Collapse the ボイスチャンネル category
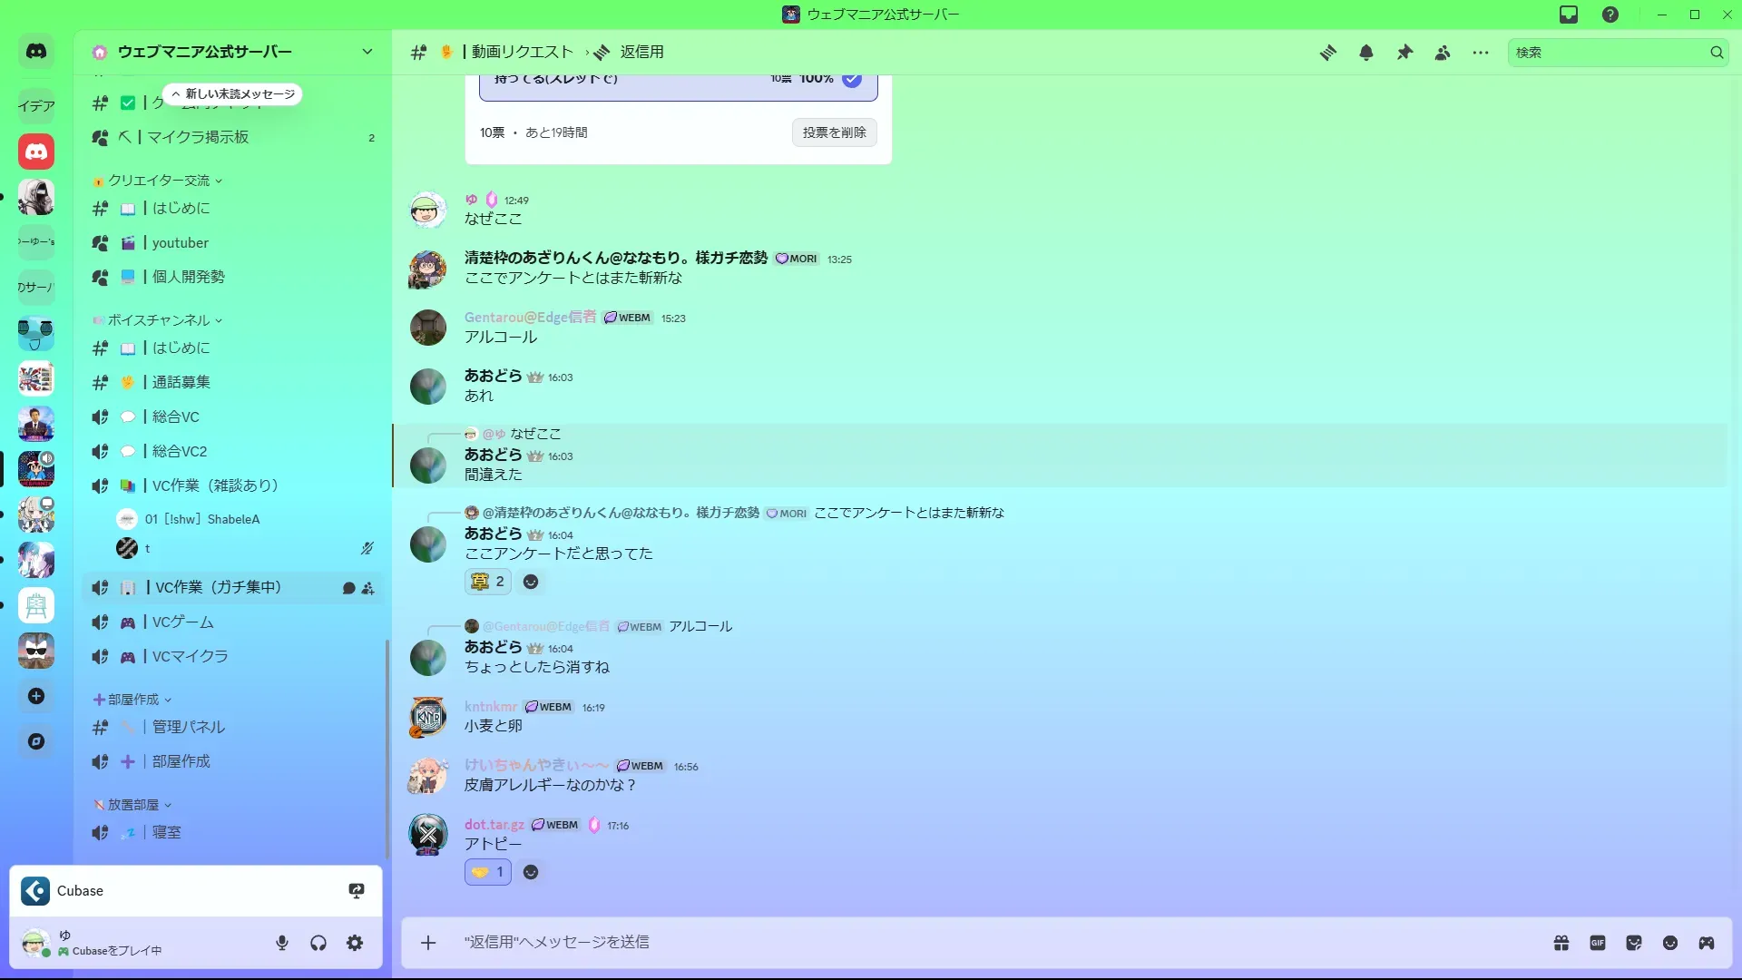 159,320
